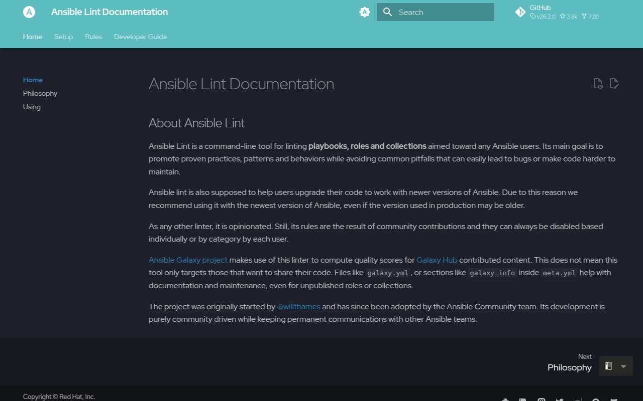This screenshot has height=401, width=643.
Task: Switch to the Setup tab
Action: click(63, 37)
